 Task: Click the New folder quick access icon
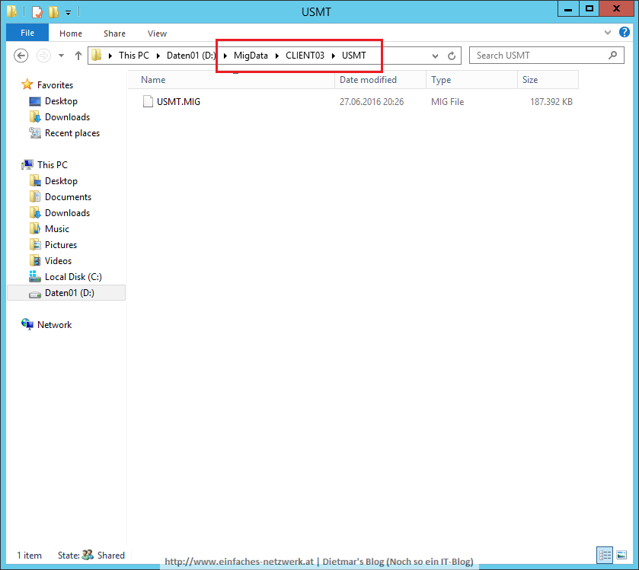(x=53, y=12)
